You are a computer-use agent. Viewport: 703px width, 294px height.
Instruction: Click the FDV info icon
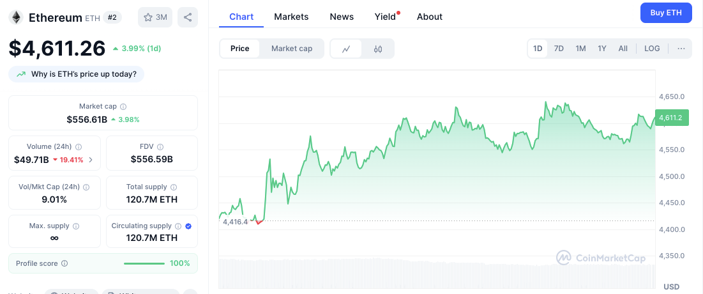[160, 147]
